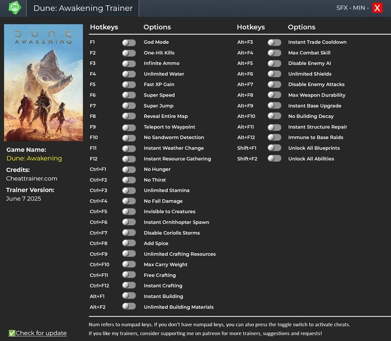
Task: Click SFX button in title bar
Action: point(342,8)
